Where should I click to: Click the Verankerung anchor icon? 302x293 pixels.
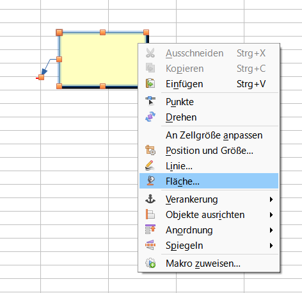tap(150, 199)
